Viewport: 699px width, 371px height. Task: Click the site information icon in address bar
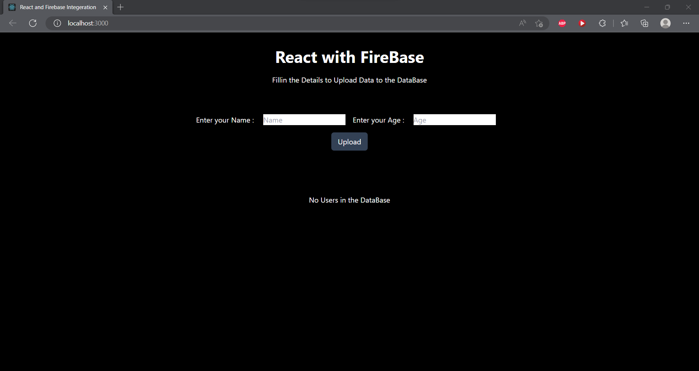coord(57,23)
